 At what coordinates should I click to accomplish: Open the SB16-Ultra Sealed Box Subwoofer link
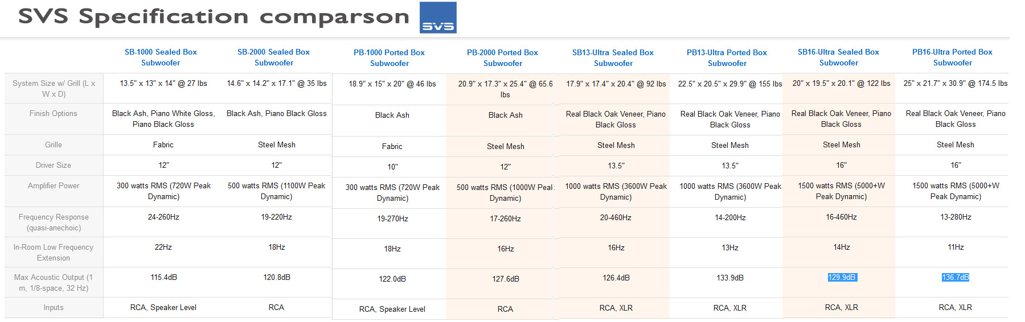[839, 57]
